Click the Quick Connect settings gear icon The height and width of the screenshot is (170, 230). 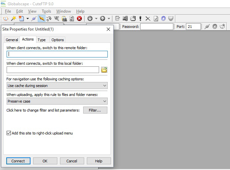coord(215,27)
